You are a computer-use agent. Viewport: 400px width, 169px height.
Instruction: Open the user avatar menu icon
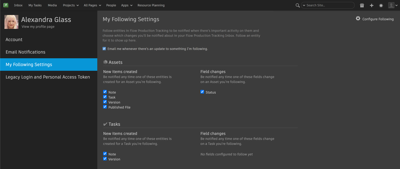(x=393, y=5)
